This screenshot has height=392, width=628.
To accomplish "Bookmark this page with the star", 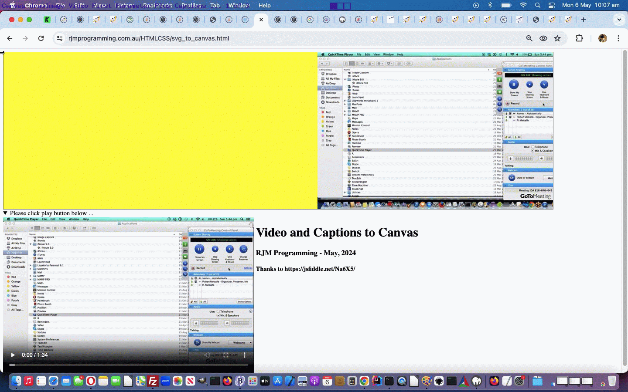I will click(x=557, y=38).
